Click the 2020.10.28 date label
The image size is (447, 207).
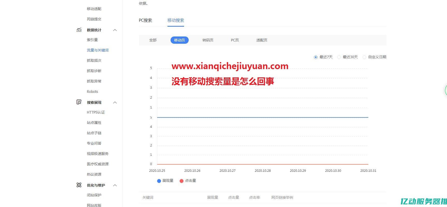[263, 171]
